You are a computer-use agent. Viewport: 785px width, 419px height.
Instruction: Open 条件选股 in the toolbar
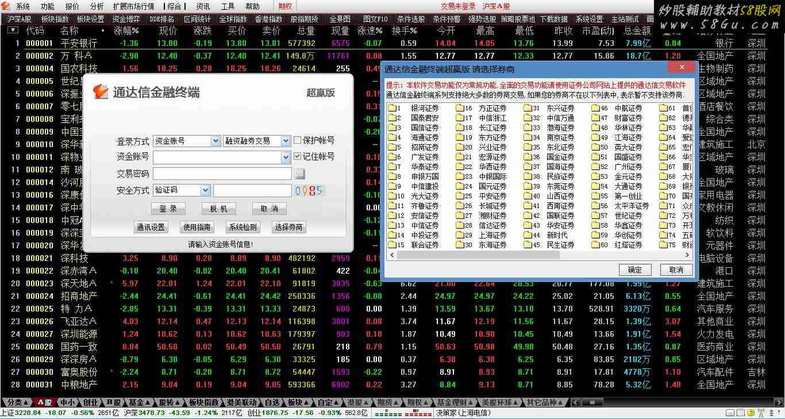click(411, 19)
